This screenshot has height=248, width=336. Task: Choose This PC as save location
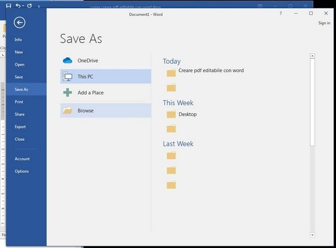click(x=106, y=76)
